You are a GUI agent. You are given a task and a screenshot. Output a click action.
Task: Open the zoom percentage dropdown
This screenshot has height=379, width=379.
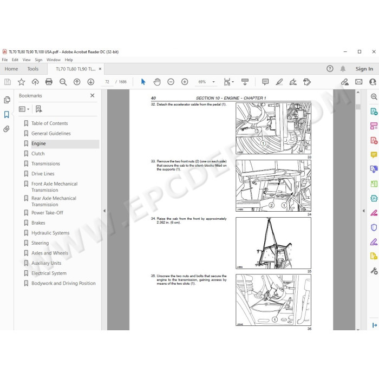click(x=213, y=82)
